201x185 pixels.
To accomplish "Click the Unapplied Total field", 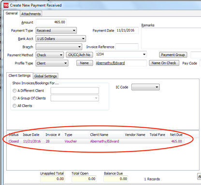I will [x=52, y=179].
